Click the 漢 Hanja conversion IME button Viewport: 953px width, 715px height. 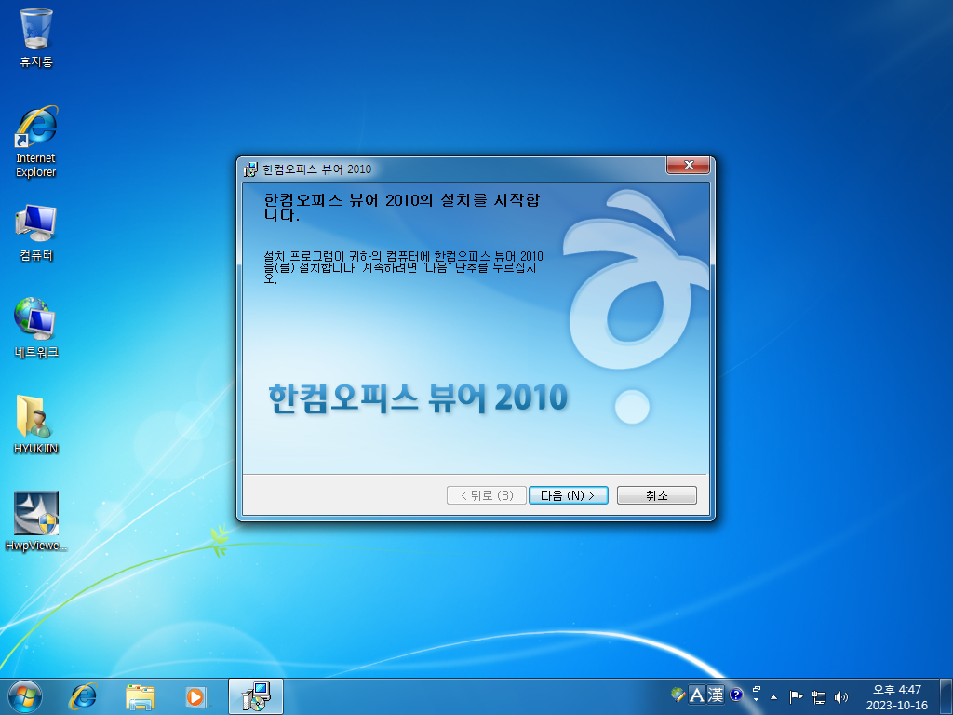point(716,695)
